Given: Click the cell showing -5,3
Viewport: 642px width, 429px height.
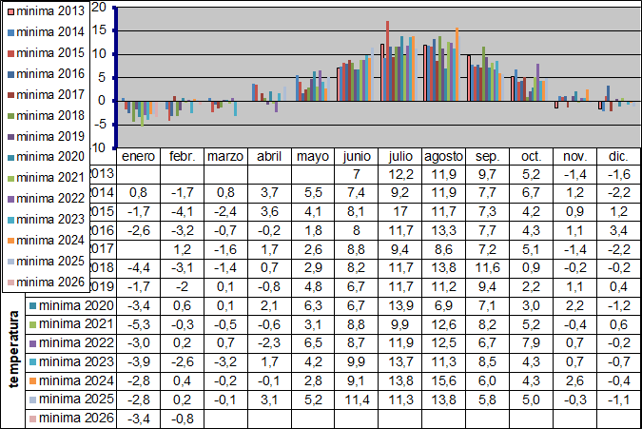Looking at the screenshot, I should 138,324.
